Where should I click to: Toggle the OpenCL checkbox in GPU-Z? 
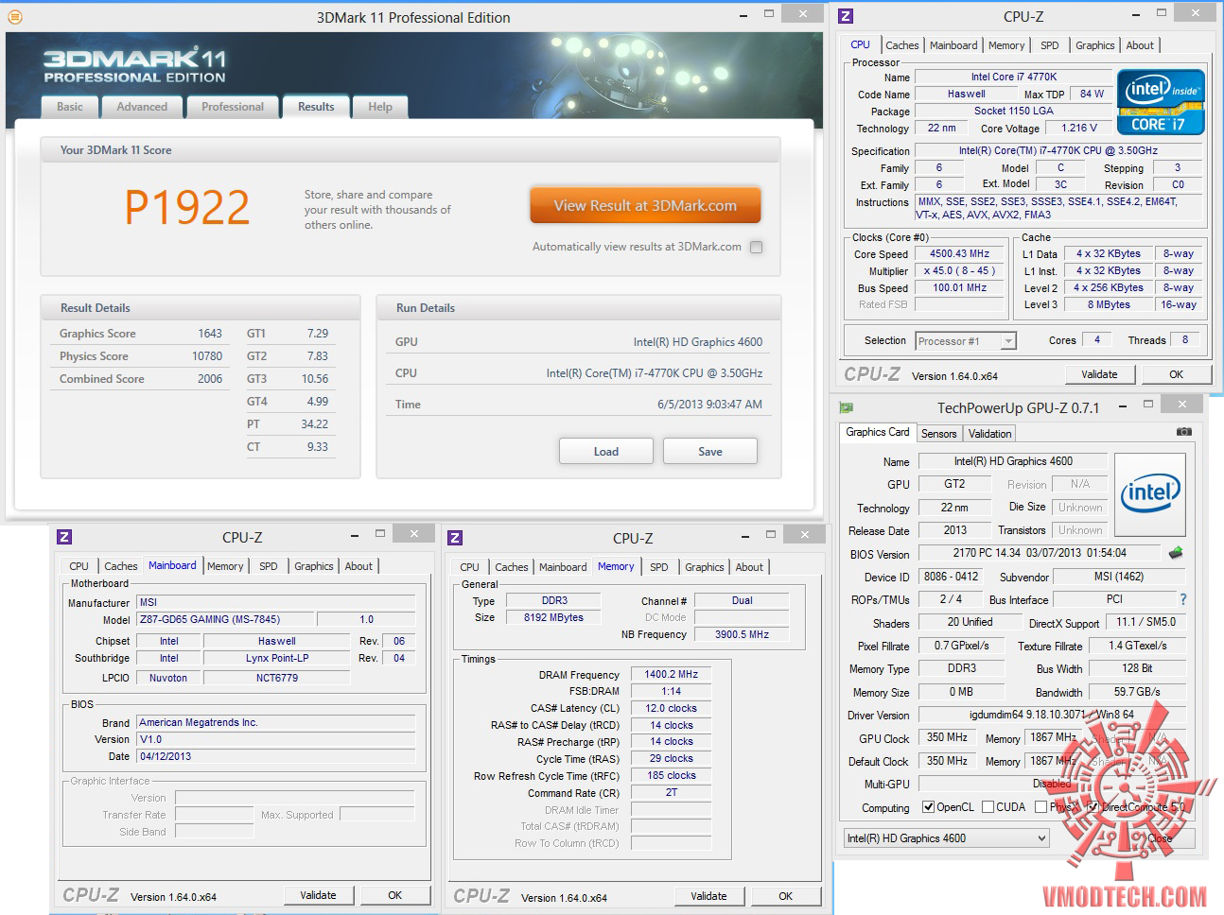[929, 807]
